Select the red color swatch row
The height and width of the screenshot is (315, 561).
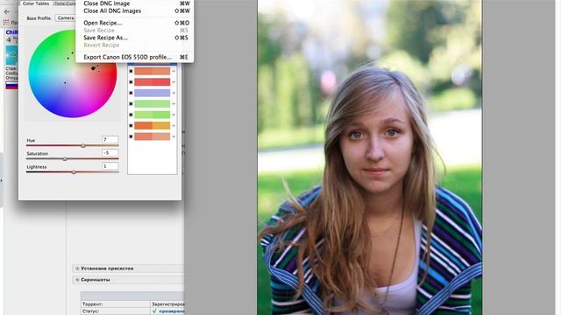152,82
